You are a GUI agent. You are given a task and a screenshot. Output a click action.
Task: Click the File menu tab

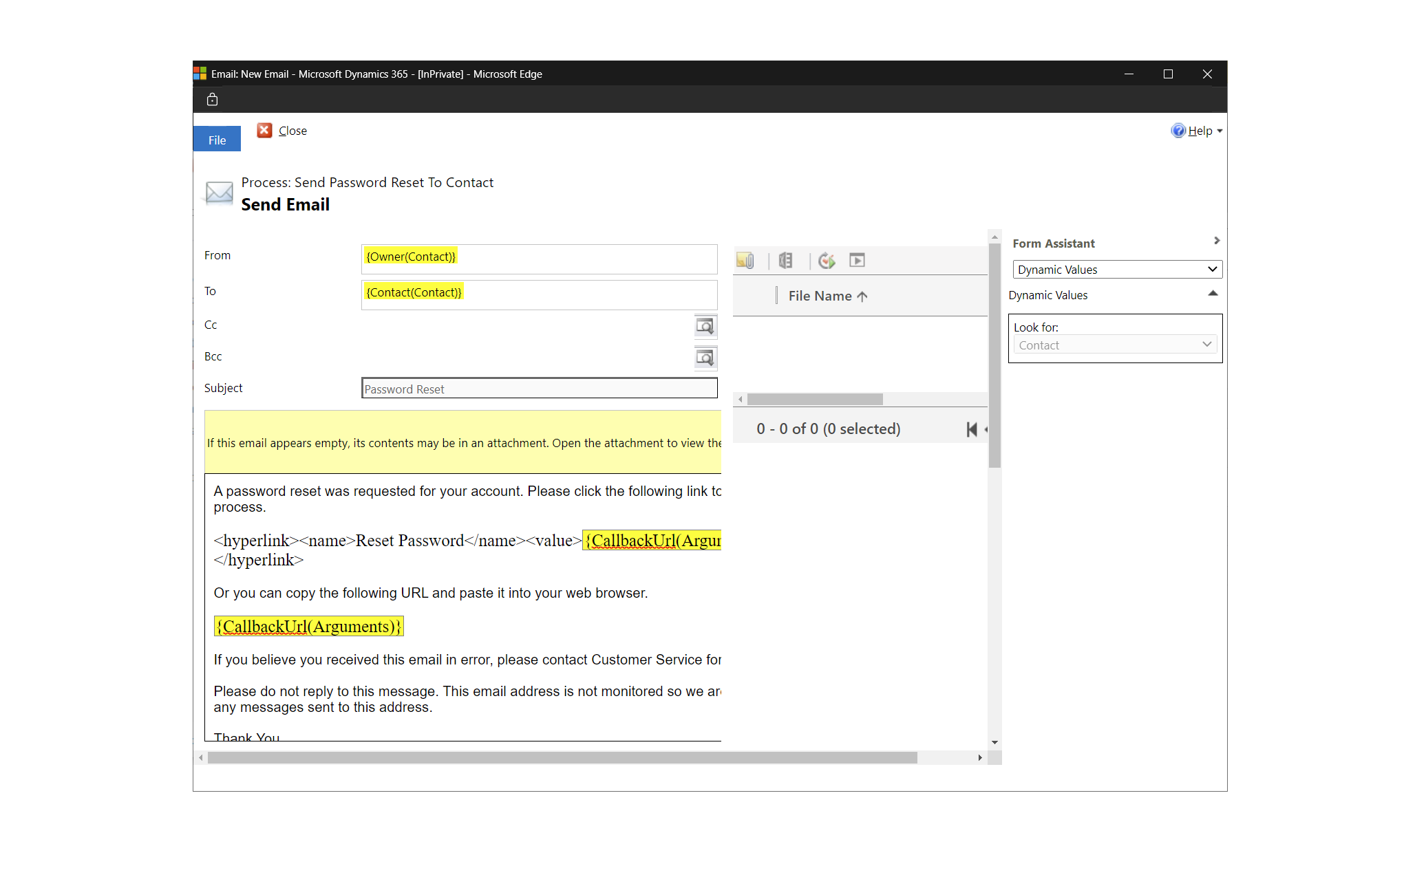tap(217, 140)
